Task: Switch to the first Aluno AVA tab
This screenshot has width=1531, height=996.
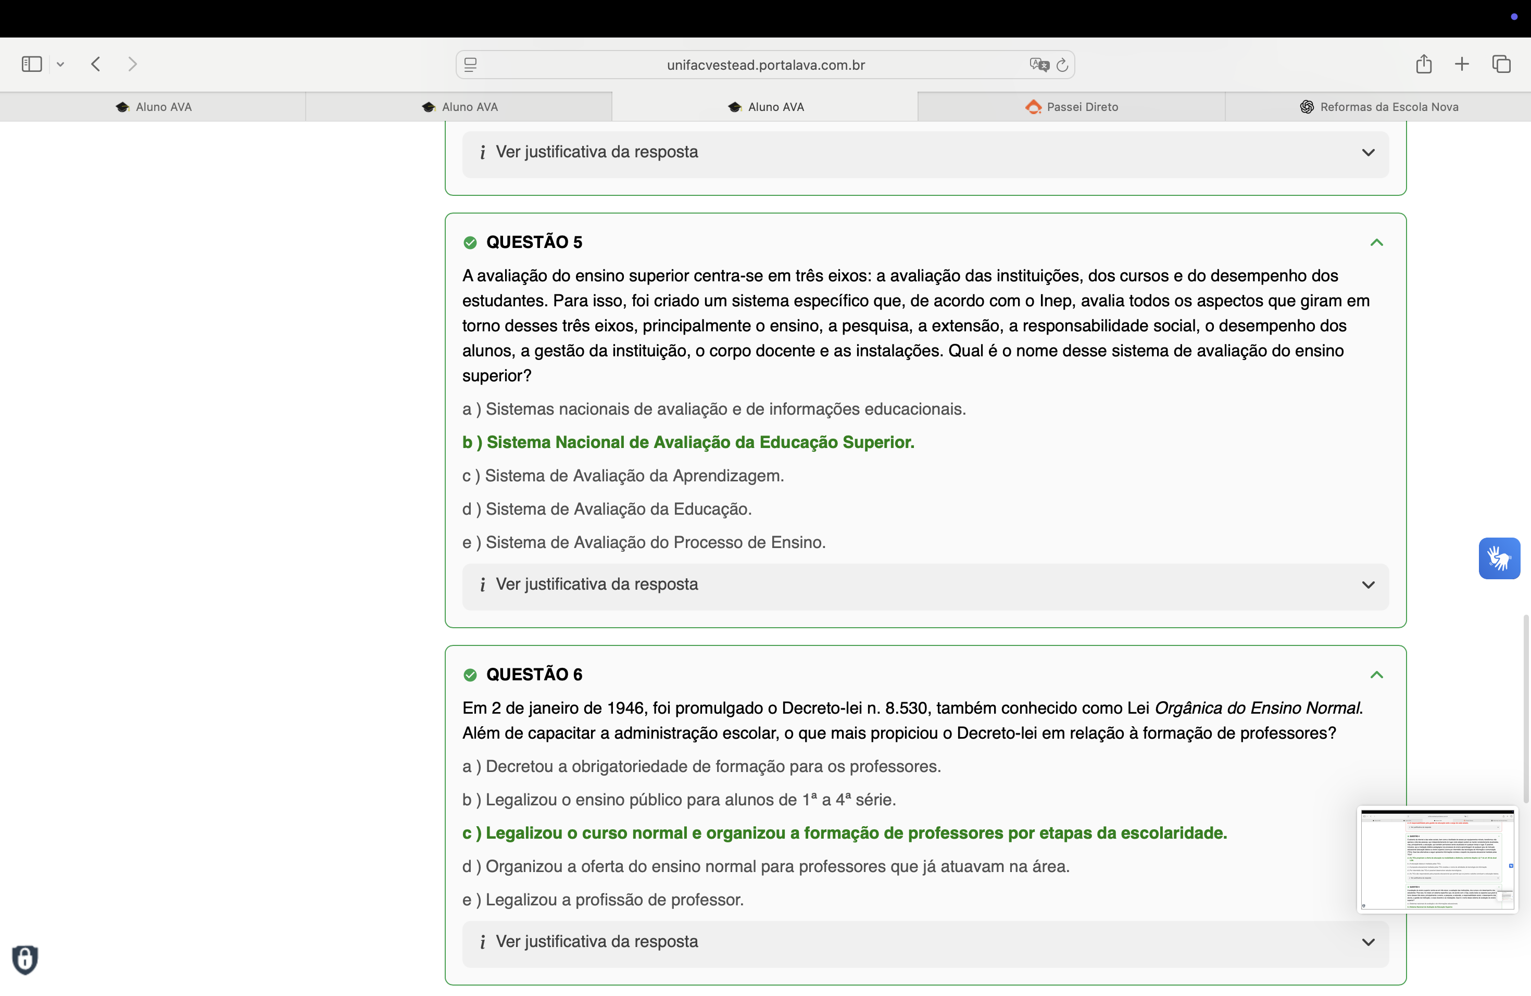Action: (153, 107)
